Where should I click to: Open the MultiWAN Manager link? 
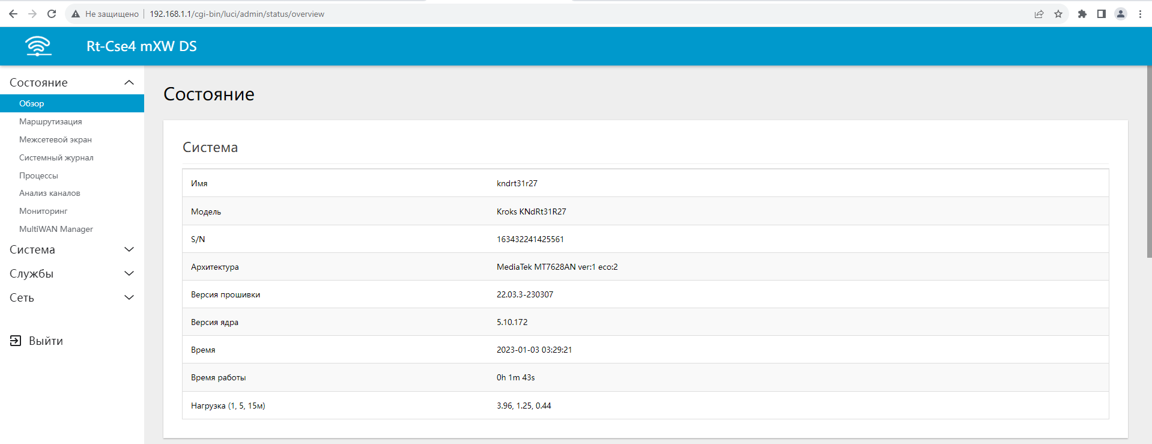56,229
